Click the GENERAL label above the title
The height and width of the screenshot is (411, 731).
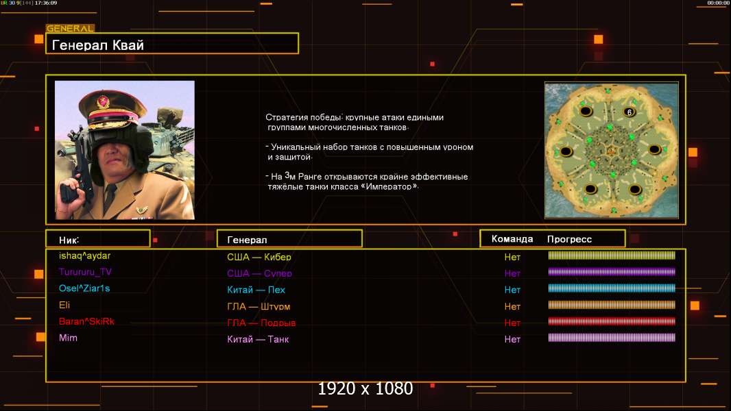70,29
